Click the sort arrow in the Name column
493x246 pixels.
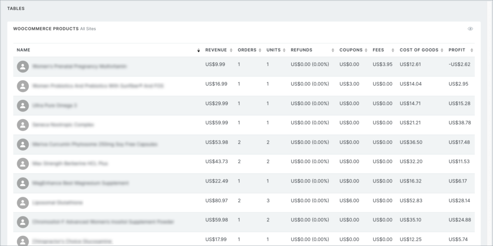coord(198,51)
